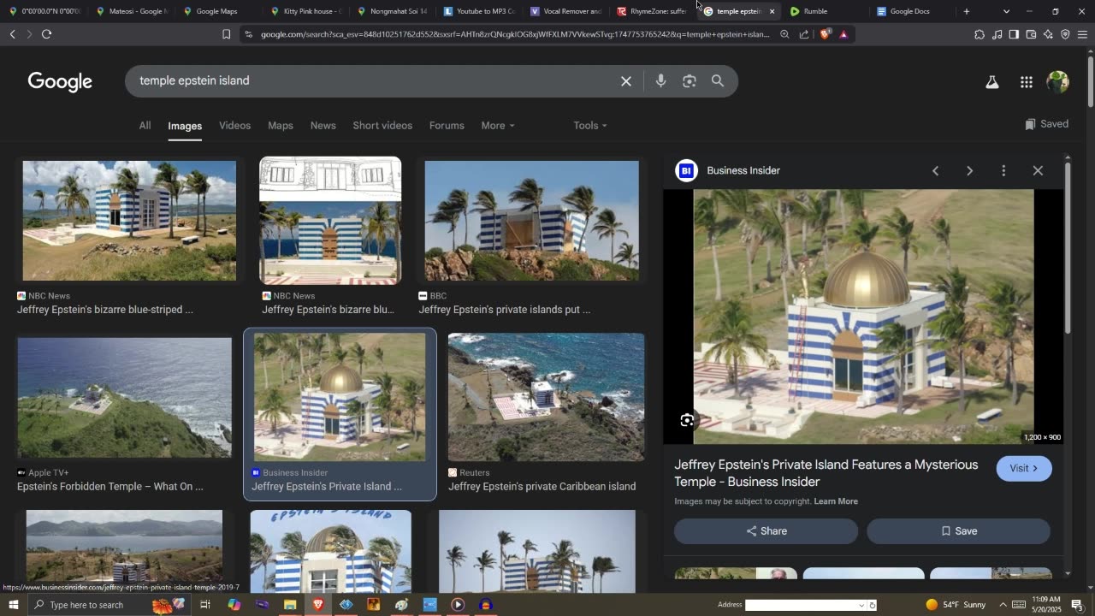Share this page from address bar
The image size is (1095, 616).
pos(804,34)
